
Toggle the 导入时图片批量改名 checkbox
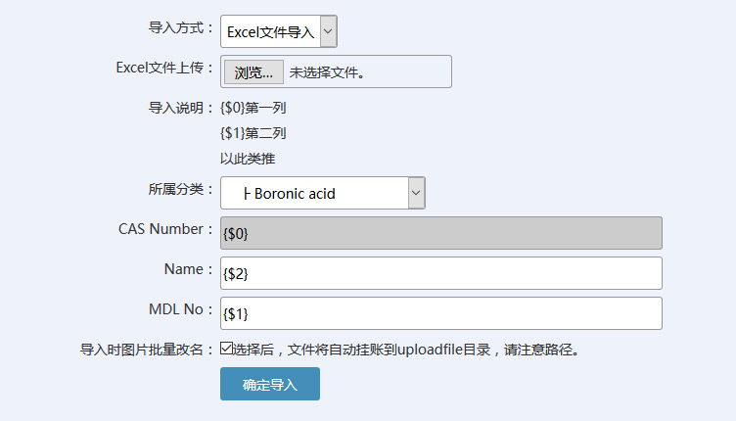pos(226,348)
